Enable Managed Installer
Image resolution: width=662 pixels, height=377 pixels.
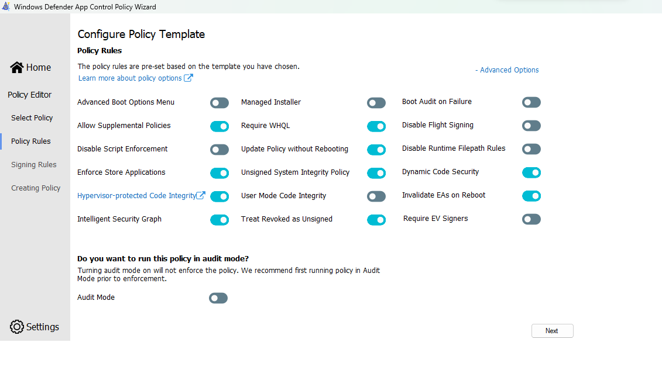376,102
